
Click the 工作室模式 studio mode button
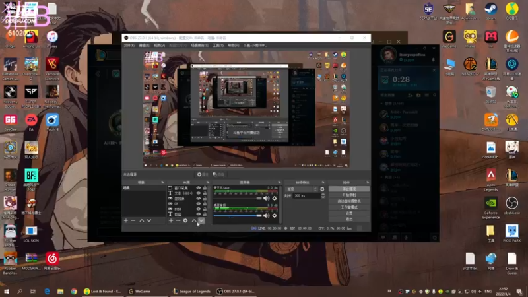click(349, 207)
